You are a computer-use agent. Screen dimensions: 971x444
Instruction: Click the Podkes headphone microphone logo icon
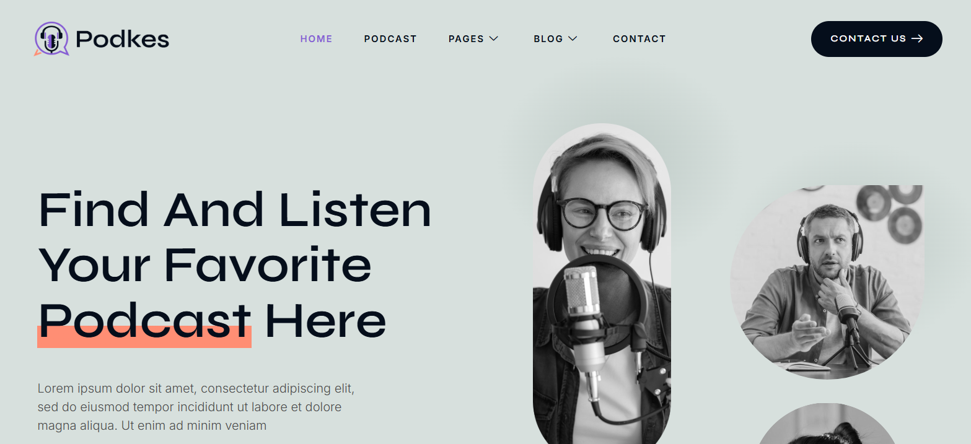(x=52, y=39)
